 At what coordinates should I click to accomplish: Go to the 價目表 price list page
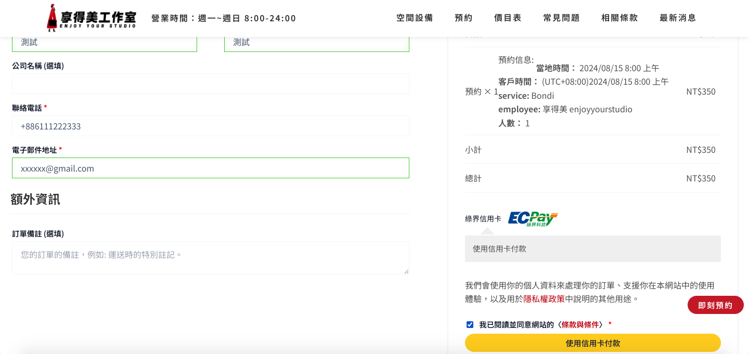click(x=507, y=18)
